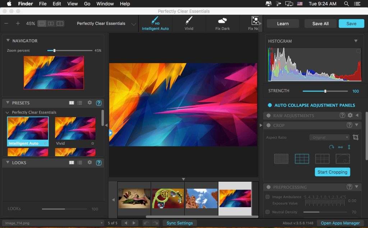
Task: Click the Save All button
Action: (320, 24)
